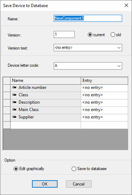Viewport: 132px width, 195px height.
Task: Select the Description entry cell
Action: tap(105, 103)
